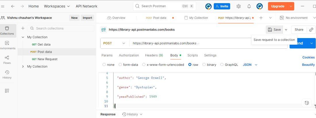Choose the binary body option
This screenshot has height=118, width=316.
pyautogui.click(x=204, y=65)
